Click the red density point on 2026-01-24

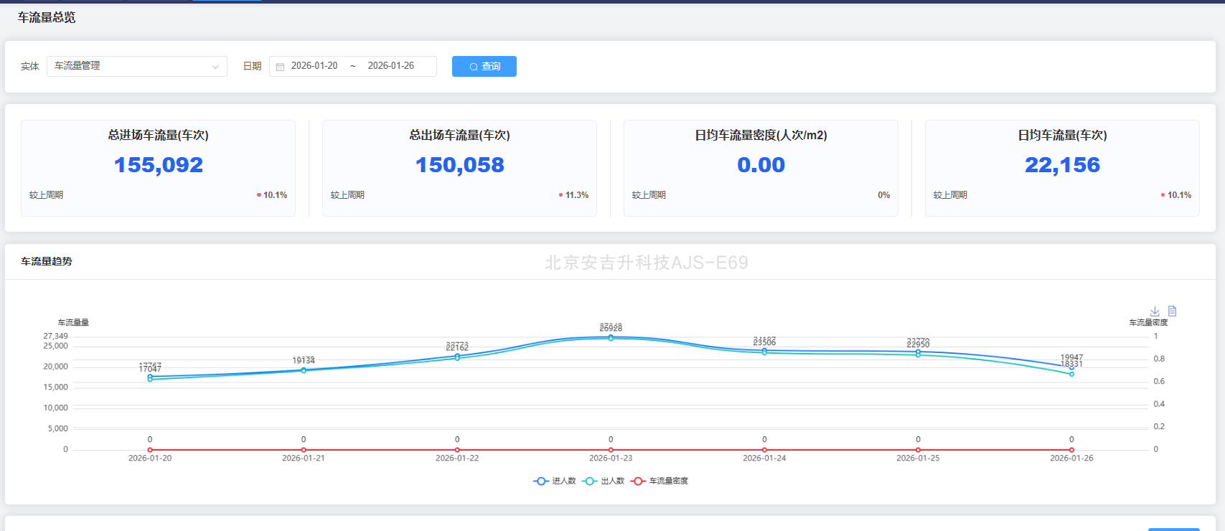(x=764, y=450)
